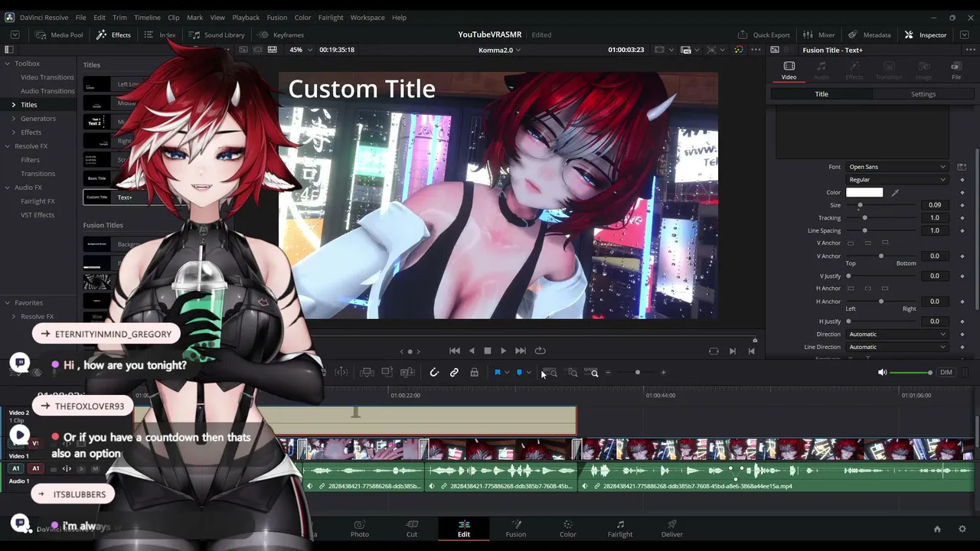Toggle the Color keyframe diamond
This screenshot has height=551, width=980.
tap(962, 193)
